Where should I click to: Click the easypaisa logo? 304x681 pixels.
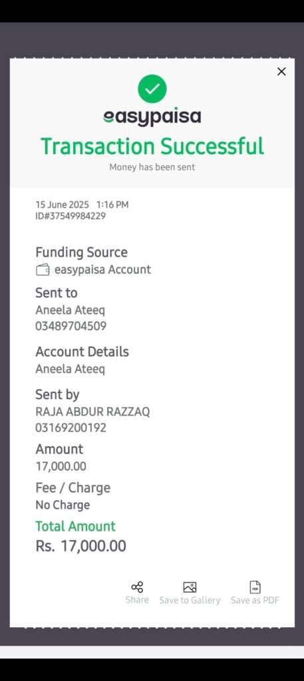pyautogui.click(x=152, y=116)
